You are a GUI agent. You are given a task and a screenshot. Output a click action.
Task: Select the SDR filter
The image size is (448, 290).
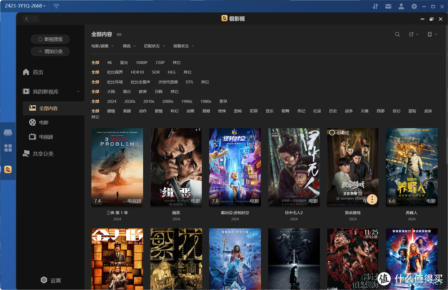click(x=156, y=72)
